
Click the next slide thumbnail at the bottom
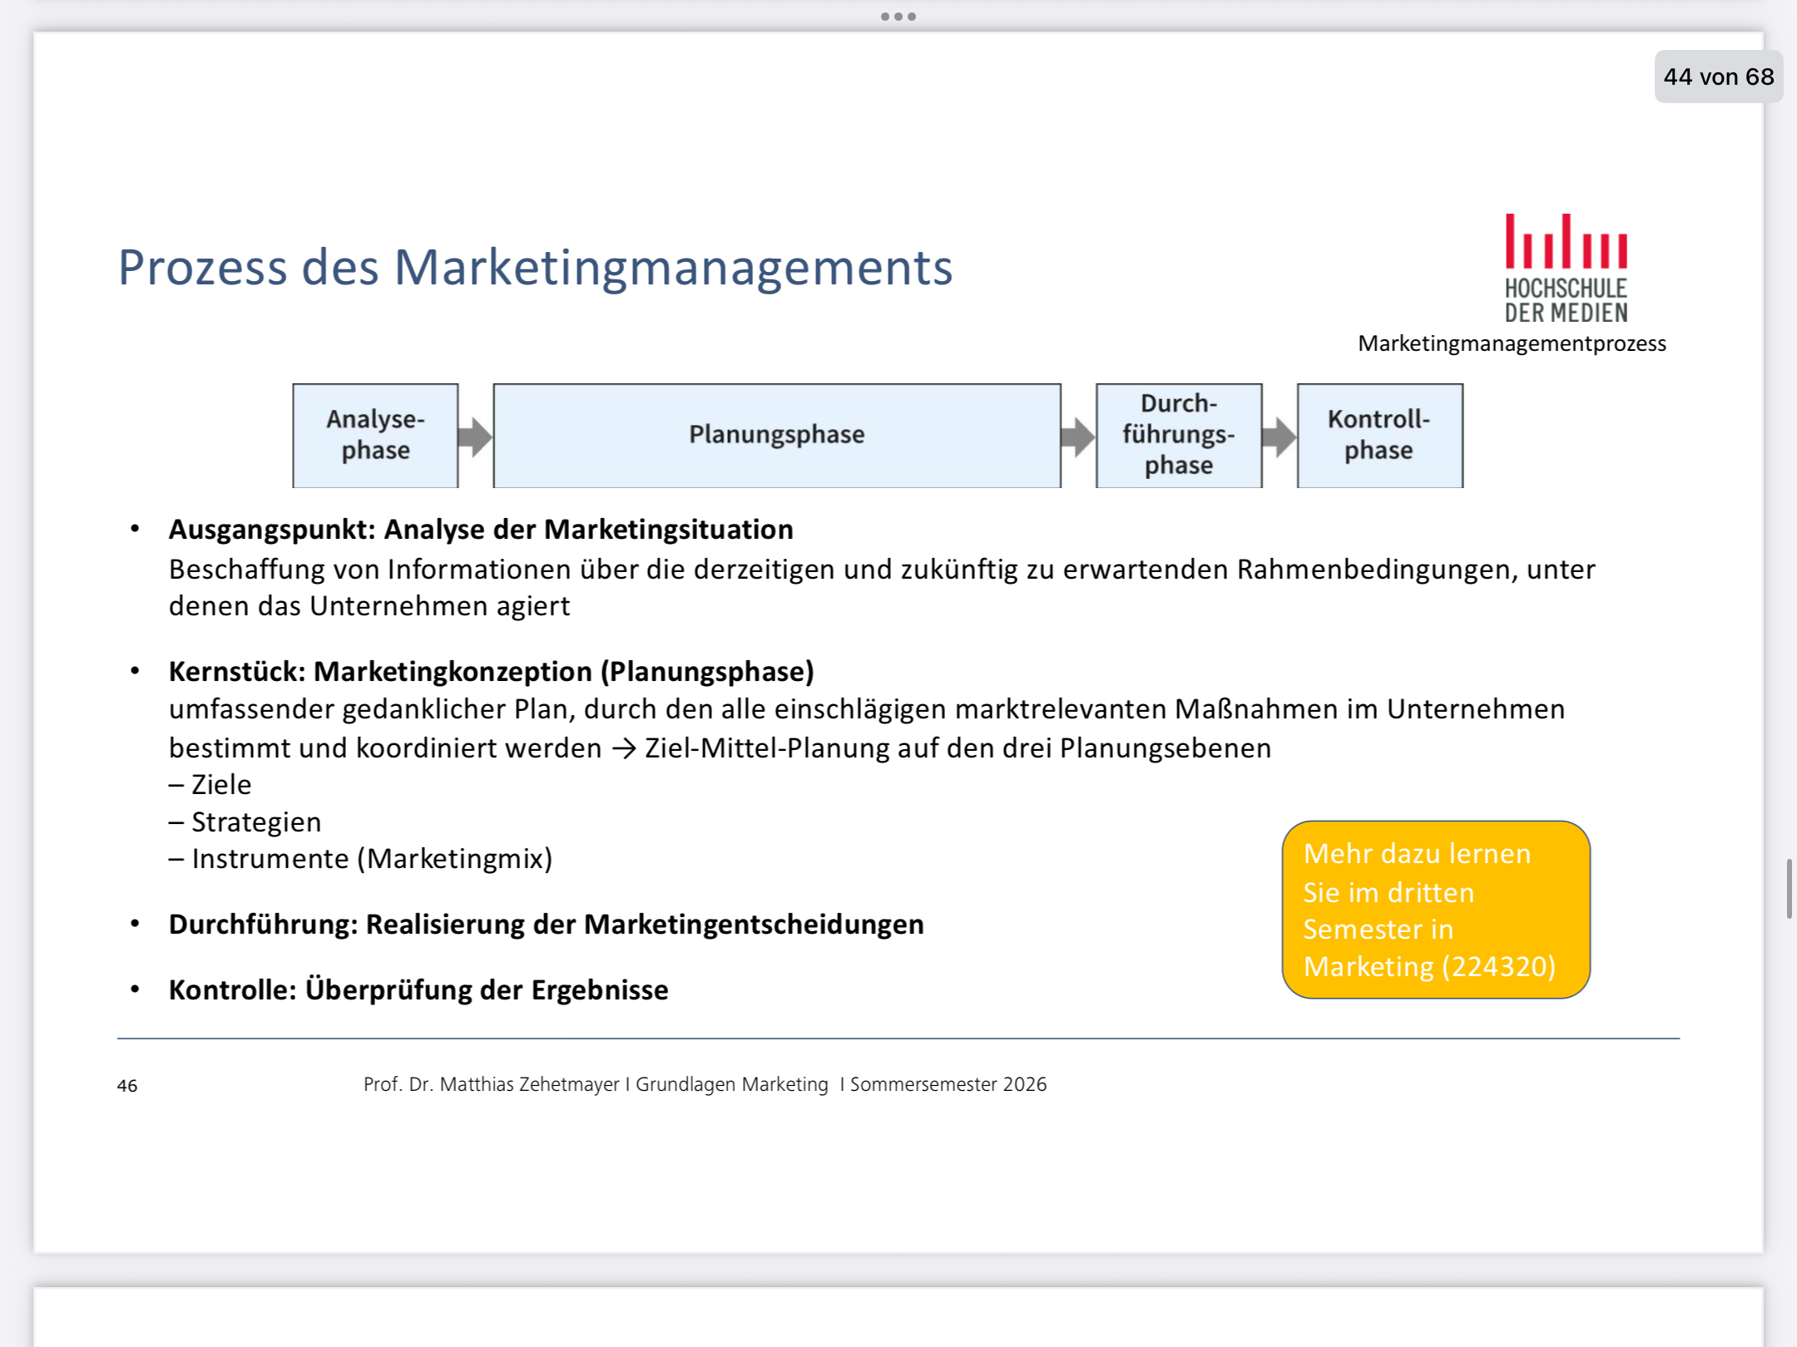[x=898, y=1317]
